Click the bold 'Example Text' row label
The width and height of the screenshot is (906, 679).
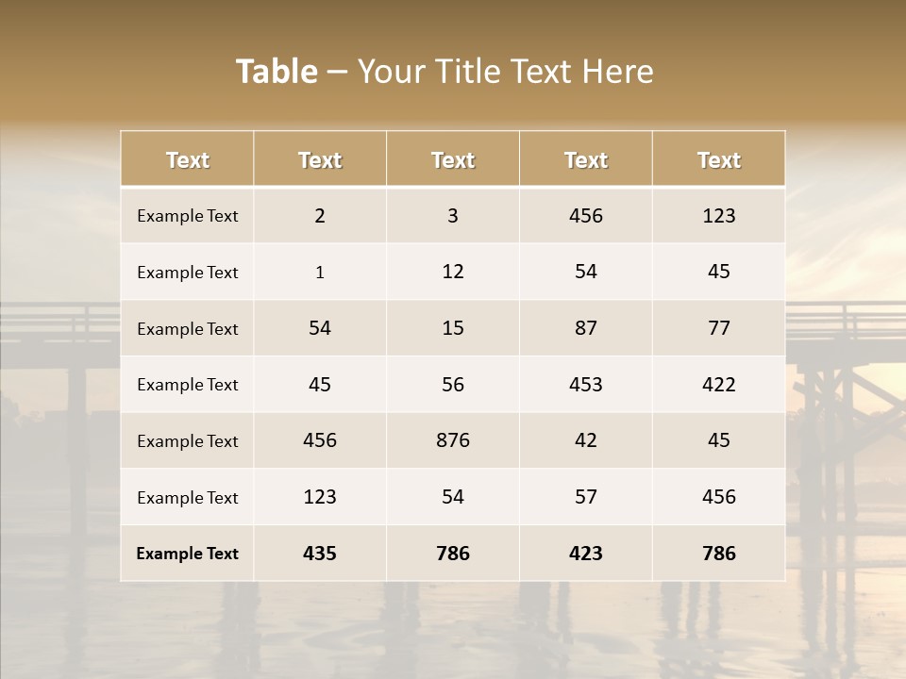coord(187,554)
